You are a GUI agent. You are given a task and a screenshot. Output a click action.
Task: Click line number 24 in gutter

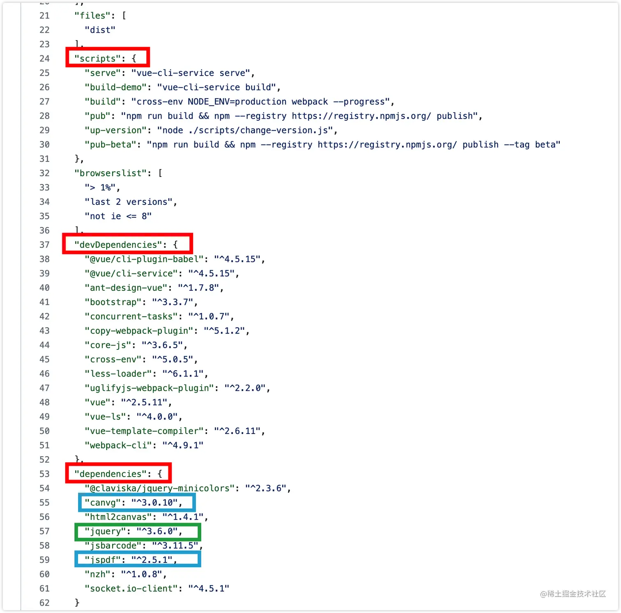click(44, 59)
